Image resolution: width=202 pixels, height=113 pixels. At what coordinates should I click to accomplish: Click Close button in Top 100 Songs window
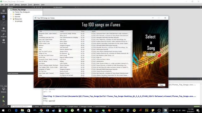pyautogui.click(x=161, y=85)
